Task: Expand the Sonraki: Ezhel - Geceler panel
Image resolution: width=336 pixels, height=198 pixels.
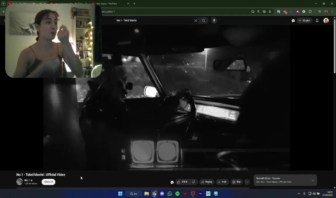Action: tap(313, 180)
